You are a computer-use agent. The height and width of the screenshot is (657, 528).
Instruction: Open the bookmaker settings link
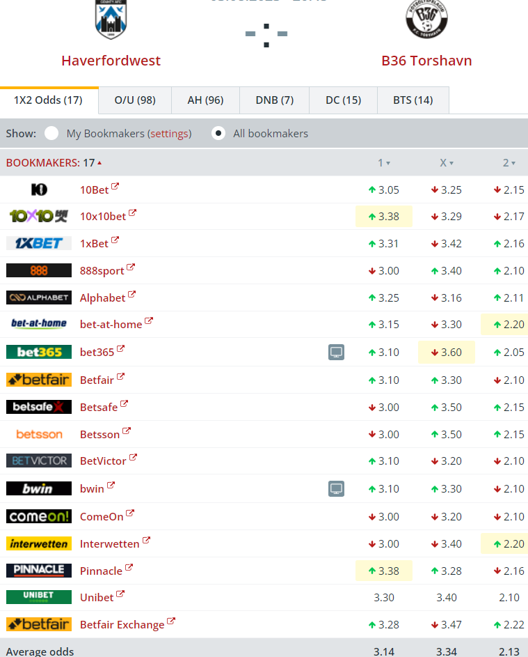click(169, 134)
